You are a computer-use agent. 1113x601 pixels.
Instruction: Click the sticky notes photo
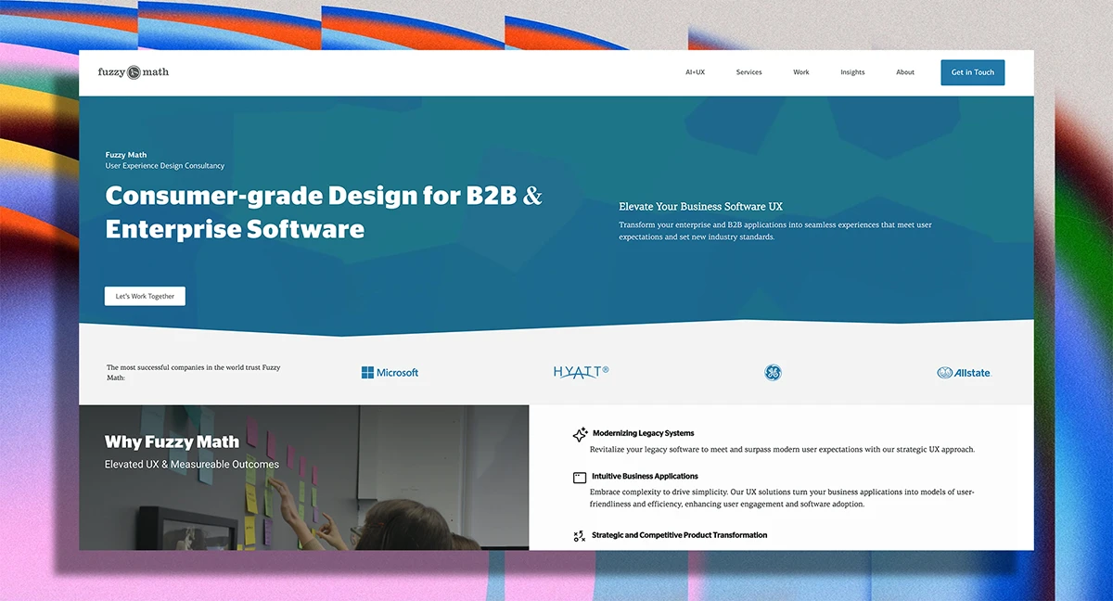pyautogui.click(x=303, y=478)
